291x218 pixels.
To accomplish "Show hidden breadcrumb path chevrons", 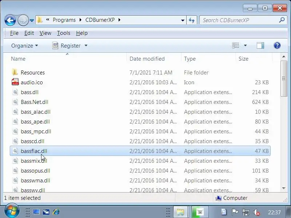I will 48,20.
